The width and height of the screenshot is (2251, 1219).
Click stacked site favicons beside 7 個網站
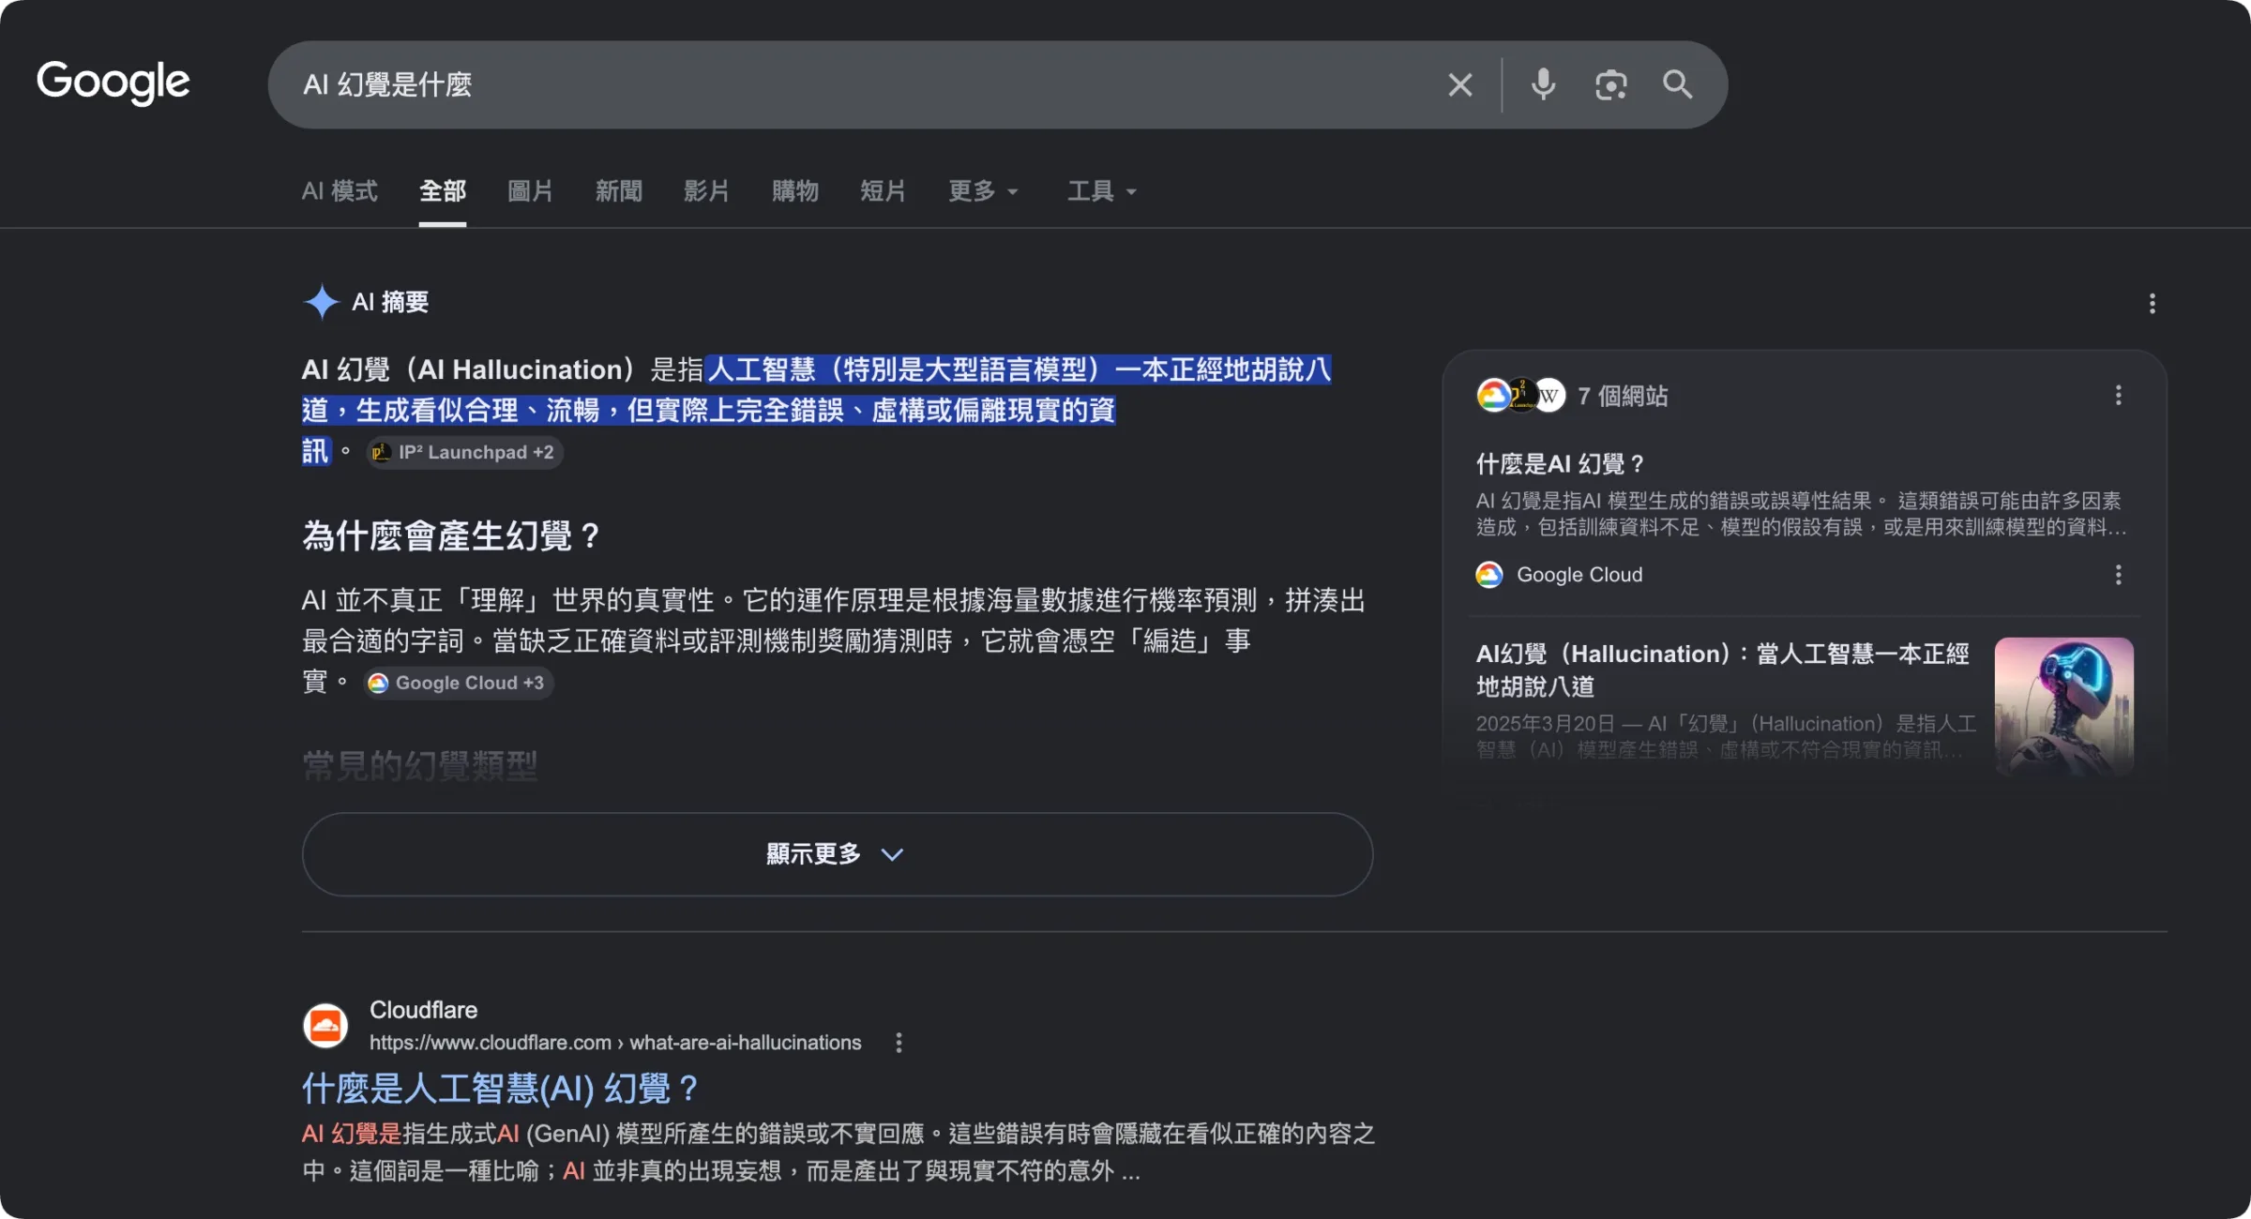point(1520,396)
